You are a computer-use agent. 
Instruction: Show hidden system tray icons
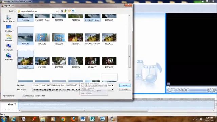point(194,119)
